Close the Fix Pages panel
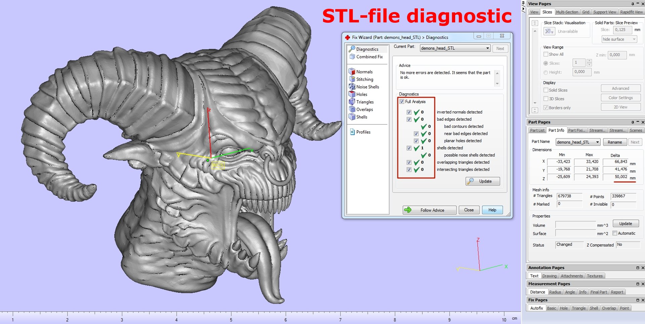 (x=643, y=300)
